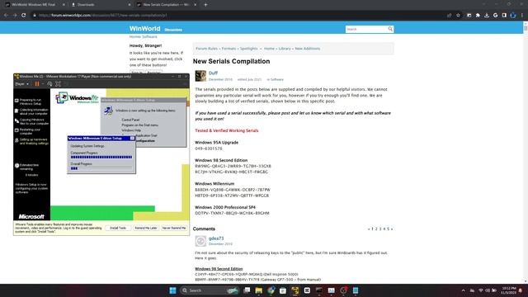Open the notification bell in the tray

pyautogui.click(x=521, y=290)
